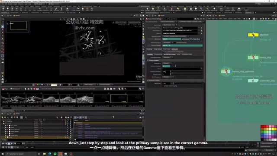The image size is (277, 156).
Task: Open File Explorer from the taskbar
Action: 44,154
